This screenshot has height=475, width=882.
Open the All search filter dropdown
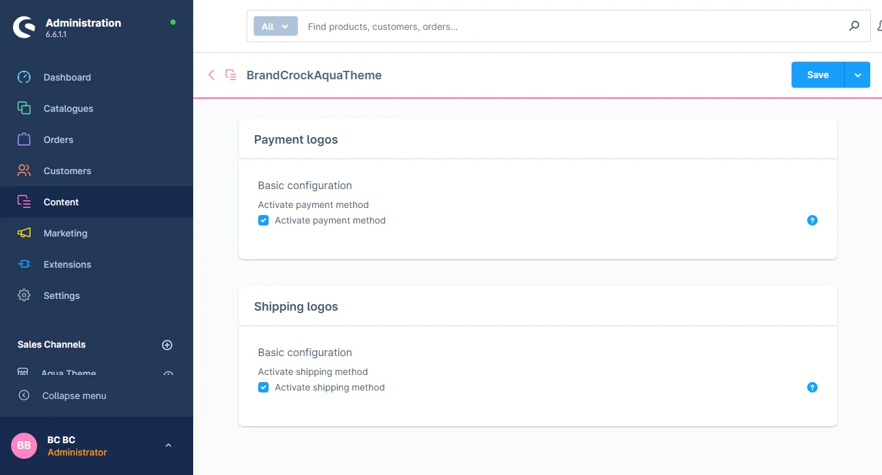click(275, 27)
